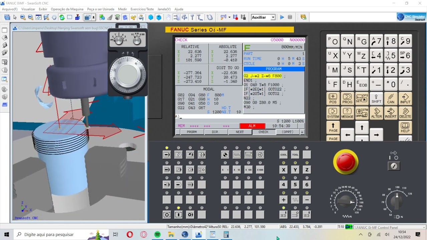
Task: Click the zoom in magnifier icon
Action: [23, 17]
